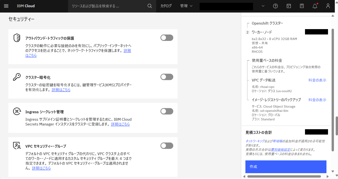Click the アウトバウンド・トラフィックの保護 title
The image size is (338, 179).
click(50, 38)
